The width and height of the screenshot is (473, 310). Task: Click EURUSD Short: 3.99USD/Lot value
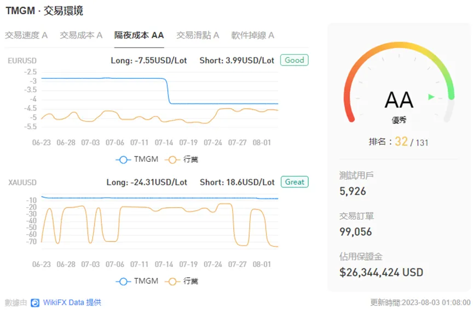[237, 61]
